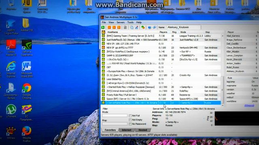Click the player Name input field
The image size is (259, 145).
(184, 27)
